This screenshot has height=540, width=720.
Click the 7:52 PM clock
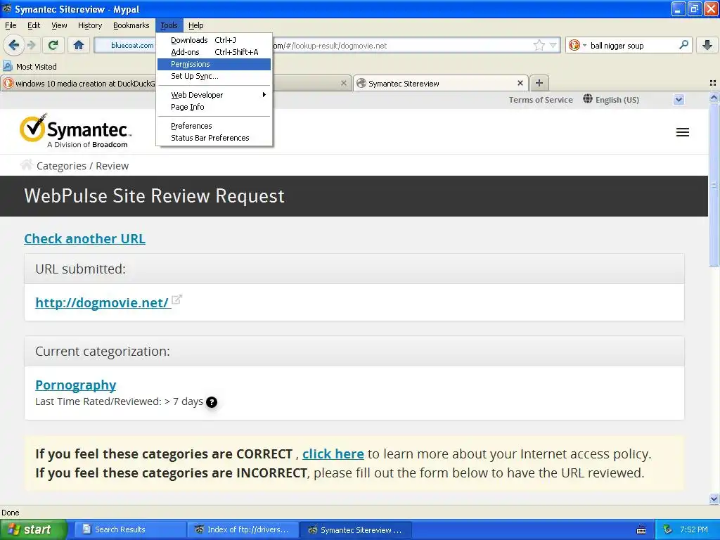pyautogui.click(x=694, y=529)
